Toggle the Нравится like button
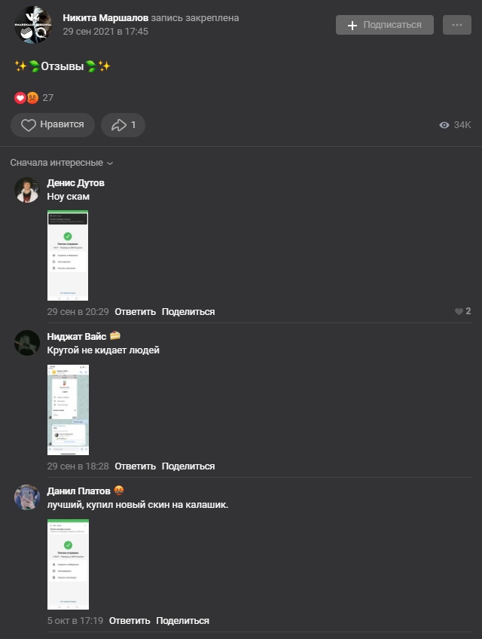482x639 pixels. tap(53, 124)
